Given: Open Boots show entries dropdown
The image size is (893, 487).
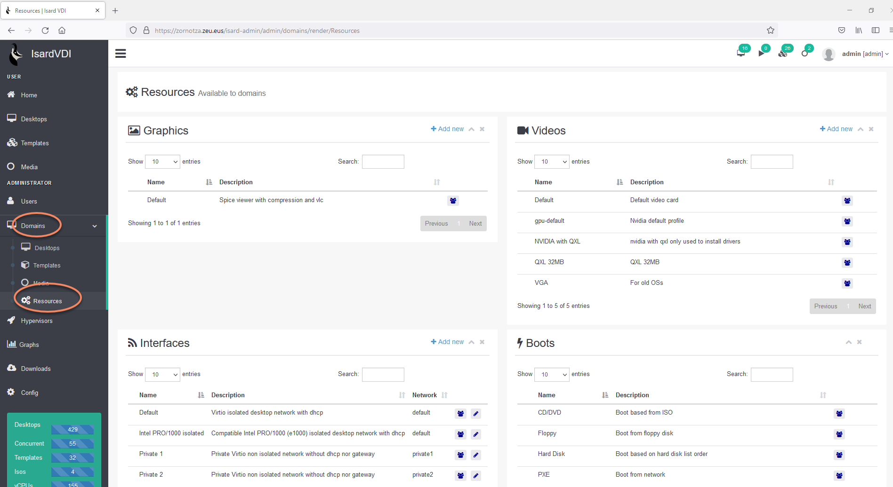Looking at the screenshot, I should [x=552, y=375].
